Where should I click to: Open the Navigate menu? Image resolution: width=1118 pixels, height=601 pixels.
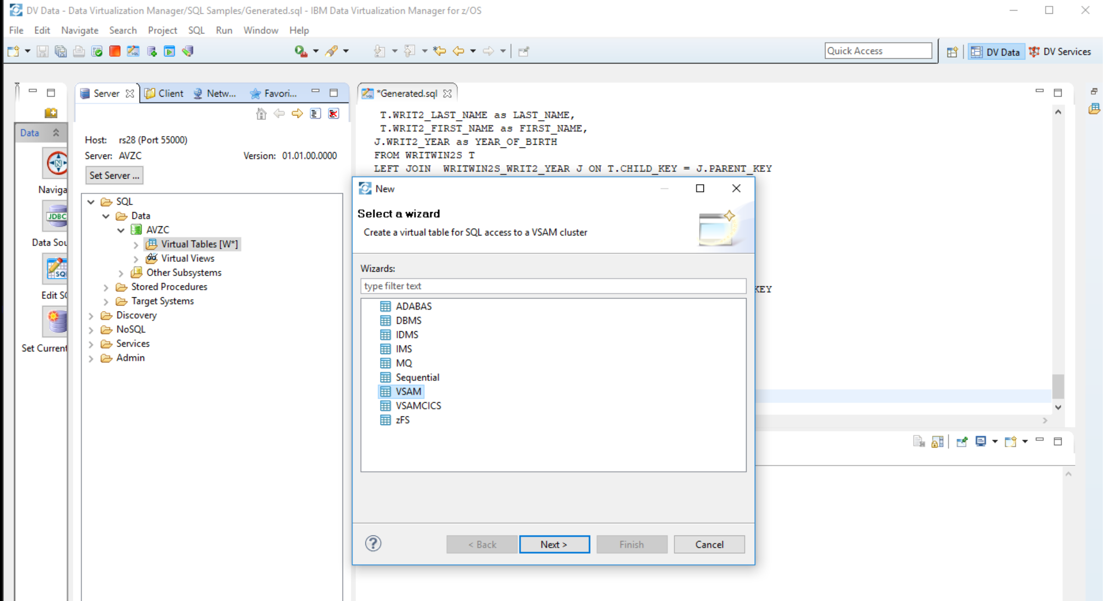[x=80, y=30]
